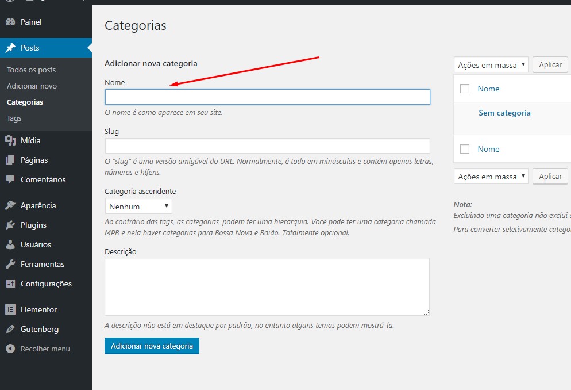Focus the Slug input field
The image size is (571, 390).
(x=268, y=146)
